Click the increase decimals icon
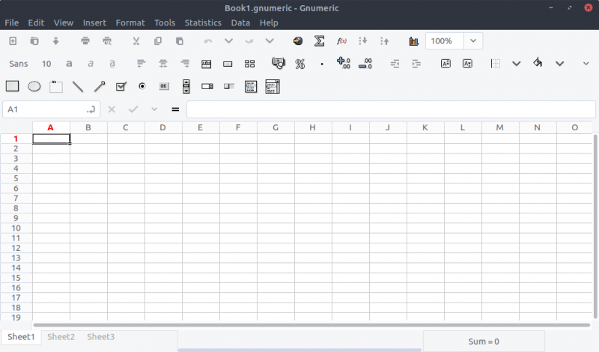The width and height of the screenshot is (599, 352). pos(344,64)
